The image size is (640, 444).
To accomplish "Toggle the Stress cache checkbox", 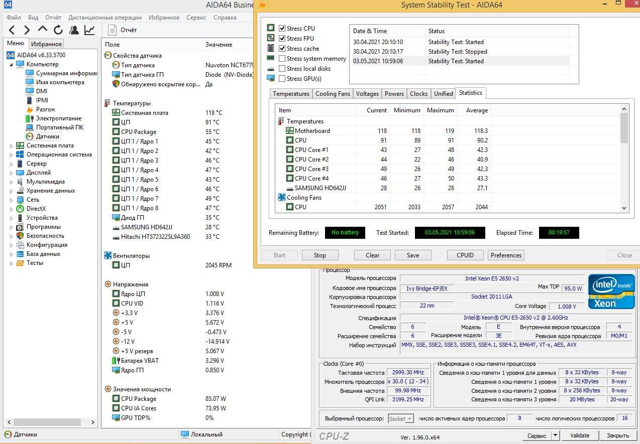I will click(x=282, y=49).
